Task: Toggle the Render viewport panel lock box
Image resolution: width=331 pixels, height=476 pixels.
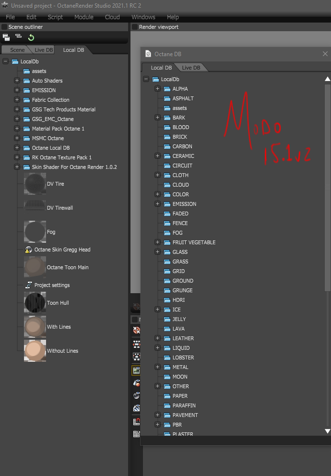Action: pos(135,27)
